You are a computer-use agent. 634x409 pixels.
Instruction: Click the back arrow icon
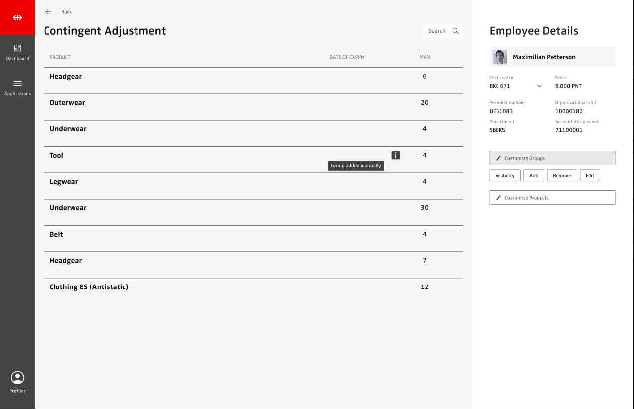pyautogui.click(x=48, y=12)
